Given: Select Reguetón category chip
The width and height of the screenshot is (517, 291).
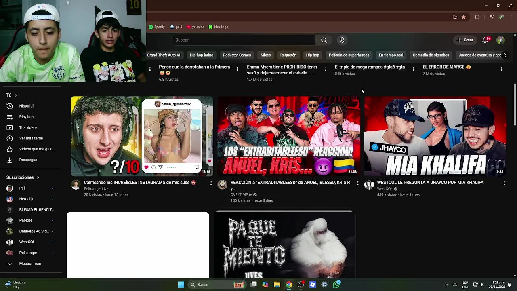Looking at the screenshot, I should tap(288, 55).
